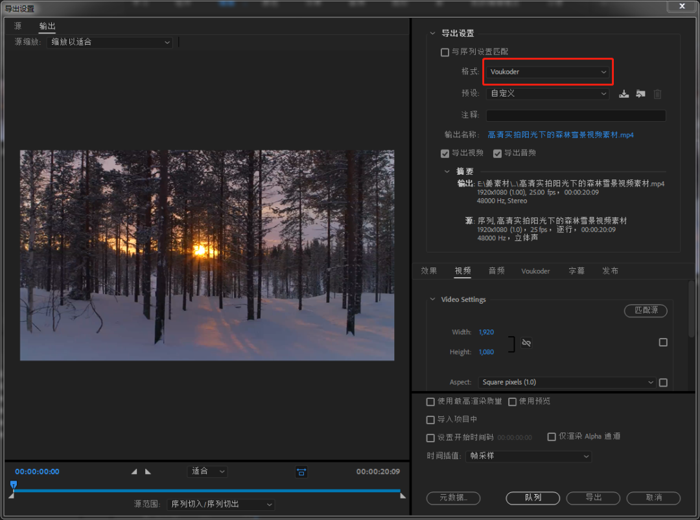Image resolution: width=700 pixels, height=520 pixels.
Task: Open the 源范围 dropdown
Action: 220,504
